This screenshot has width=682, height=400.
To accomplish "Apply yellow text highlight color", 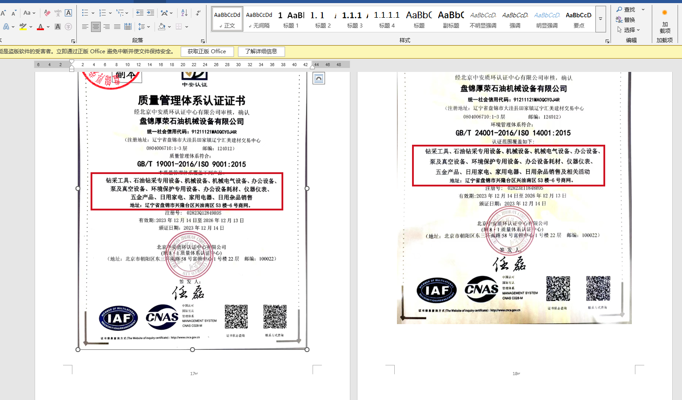I will coord(23,27).
